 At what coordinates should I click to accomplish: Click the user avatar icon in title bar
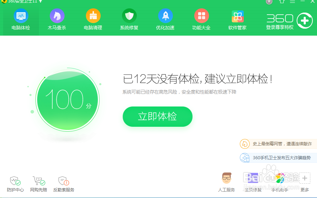pos(269,2)
